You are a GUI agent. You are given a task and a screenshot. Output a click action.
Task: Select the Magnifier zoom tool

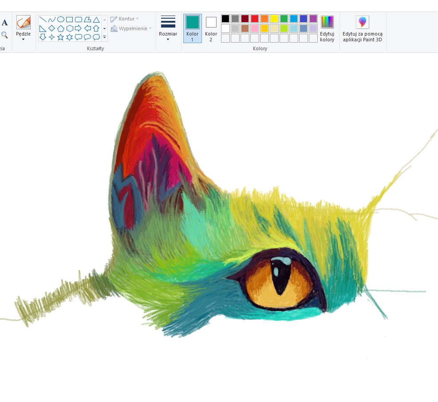[4, 35]
